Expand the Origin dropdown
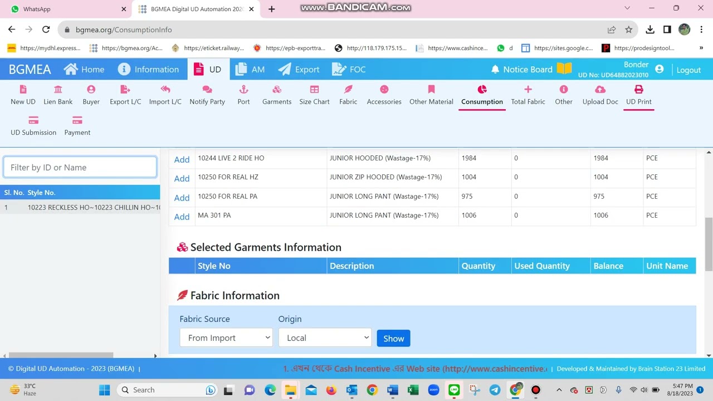Viewport: 713px width, 401px height. 325,338
